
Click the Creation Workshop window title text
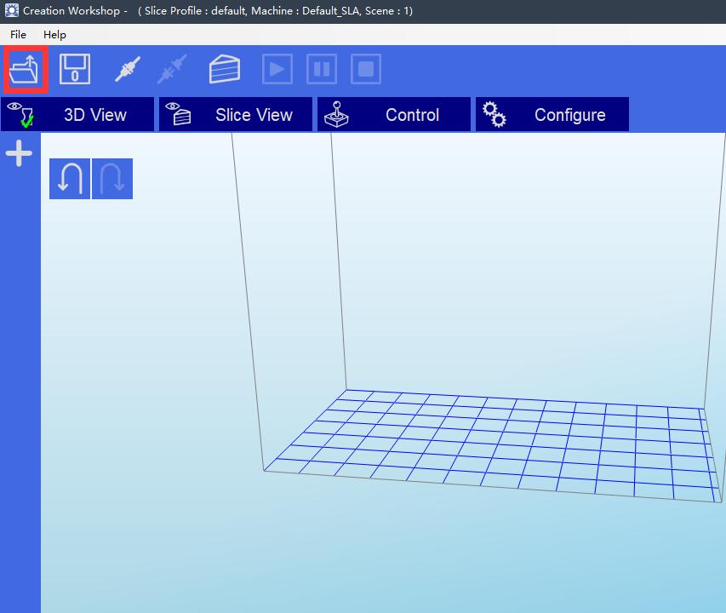[x=75, y=11]
